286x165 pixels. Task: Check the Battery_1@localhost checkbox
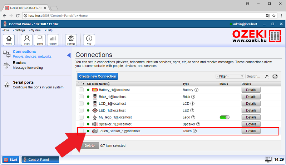pyautogui.click(x=81, y=90)
